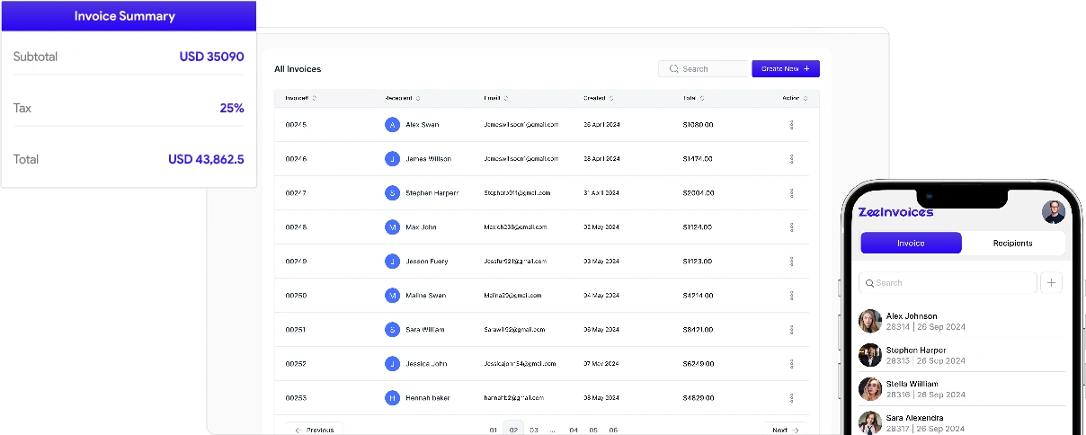This screenshot has height=435, width=1086.
Task: Click the ellipsis in page numbers
Action: pos(553,431)
